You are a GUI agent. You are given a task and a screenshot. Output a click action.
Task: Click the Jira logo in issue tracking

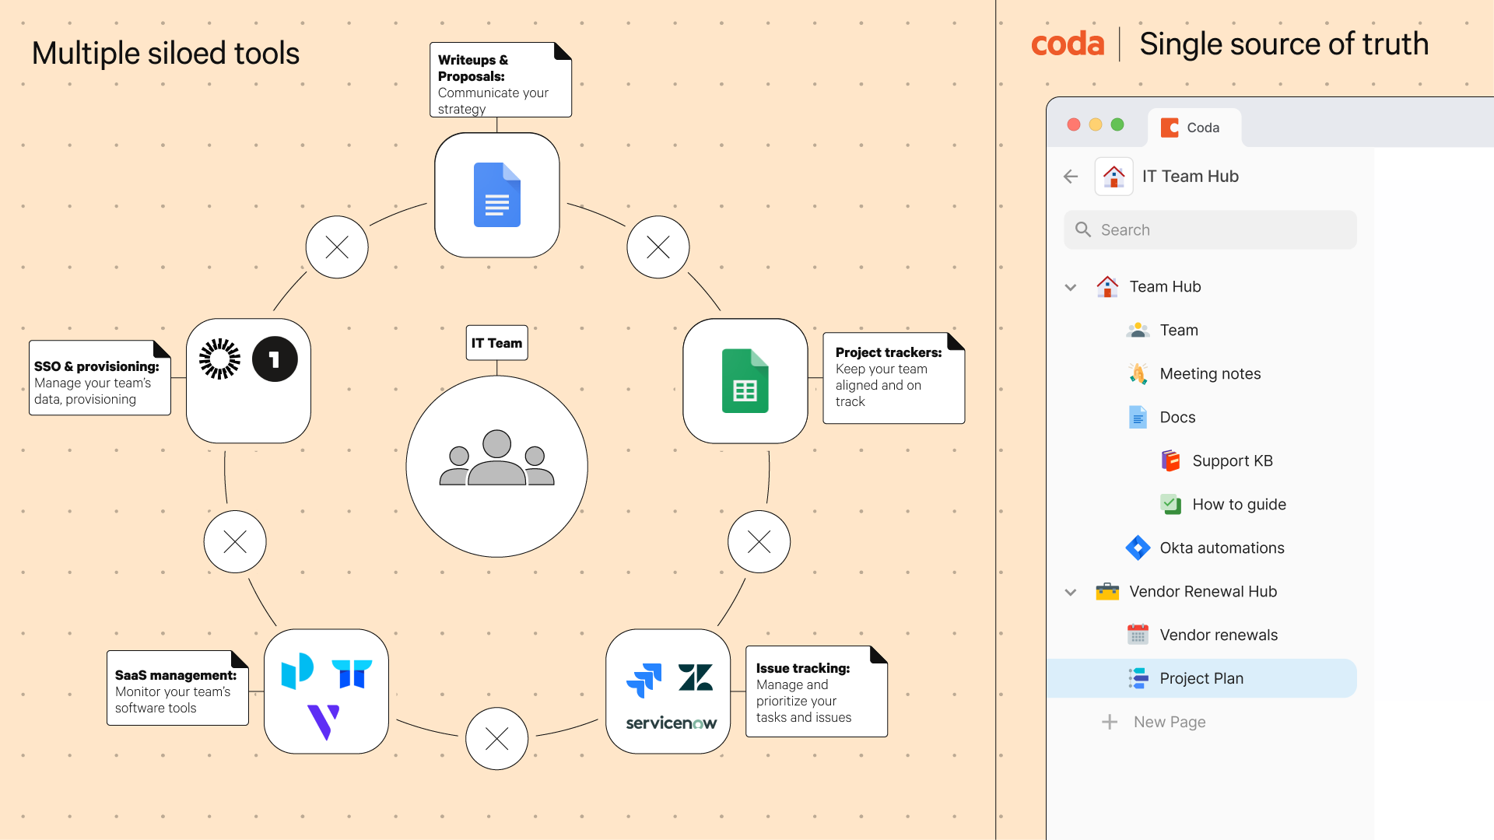[x=644, y=680]
